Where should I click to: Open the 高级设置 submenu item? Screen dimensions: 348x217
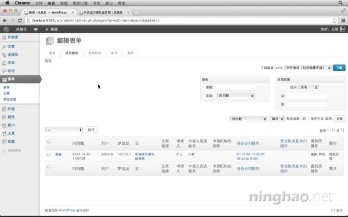pyautogui.click(x=10, y=100)
